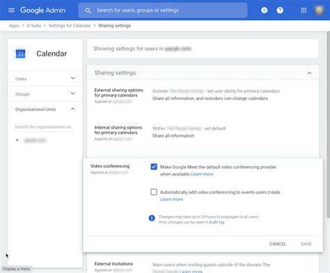Click Sharing settings in the breadcrumb
Image resolution: width=330 pixels, height=273 pixels.
[114, 26]
